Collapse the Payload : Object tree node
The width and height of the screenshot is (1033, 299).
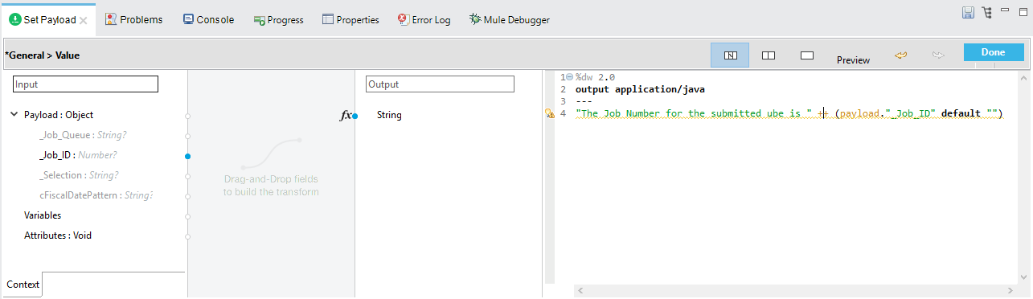pos(14,115)
